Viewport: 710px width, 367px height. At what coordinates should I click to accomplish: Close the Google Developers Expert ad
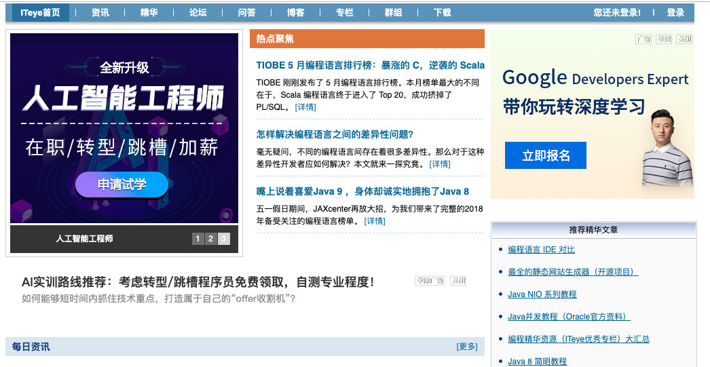(684, 39)
